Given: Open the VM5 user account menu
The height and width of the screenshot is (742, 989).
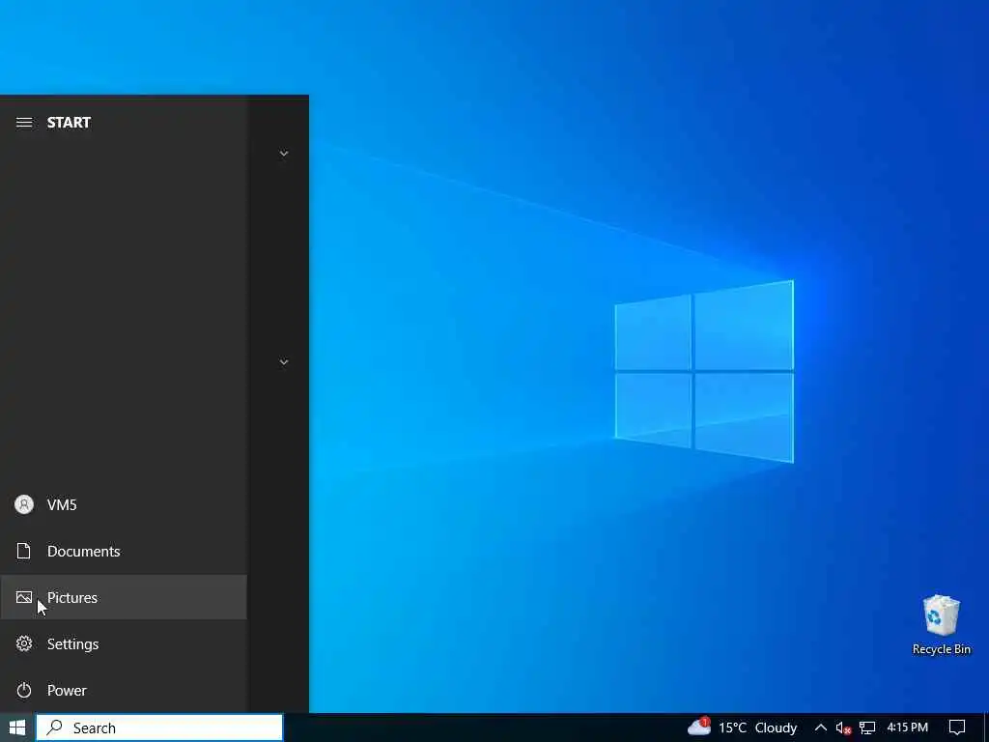Looking at the screenshot, I should click(123, 504).
